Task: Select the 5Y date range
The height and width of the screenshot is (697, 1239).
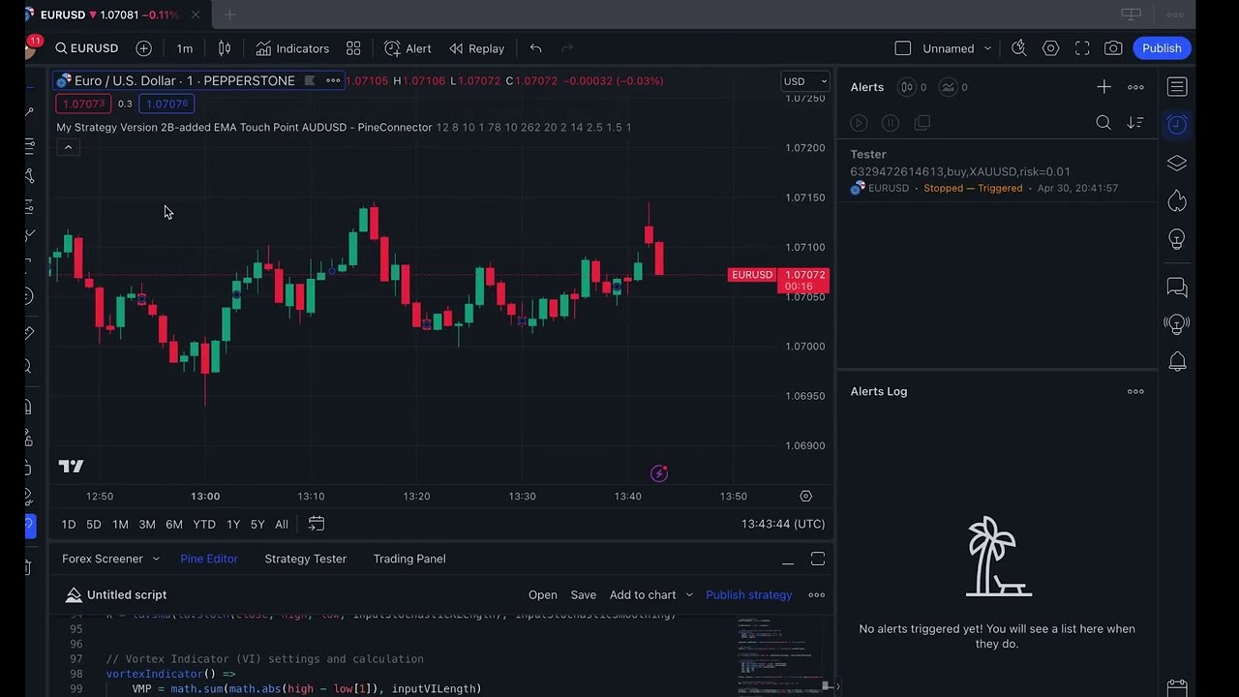Action: (257, 524)
